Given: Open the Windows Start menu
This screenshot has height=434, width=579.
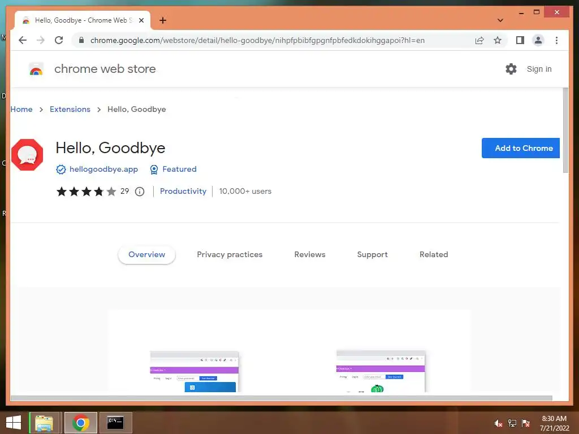Looking at the screenshot, I should [x=14, y=423].
